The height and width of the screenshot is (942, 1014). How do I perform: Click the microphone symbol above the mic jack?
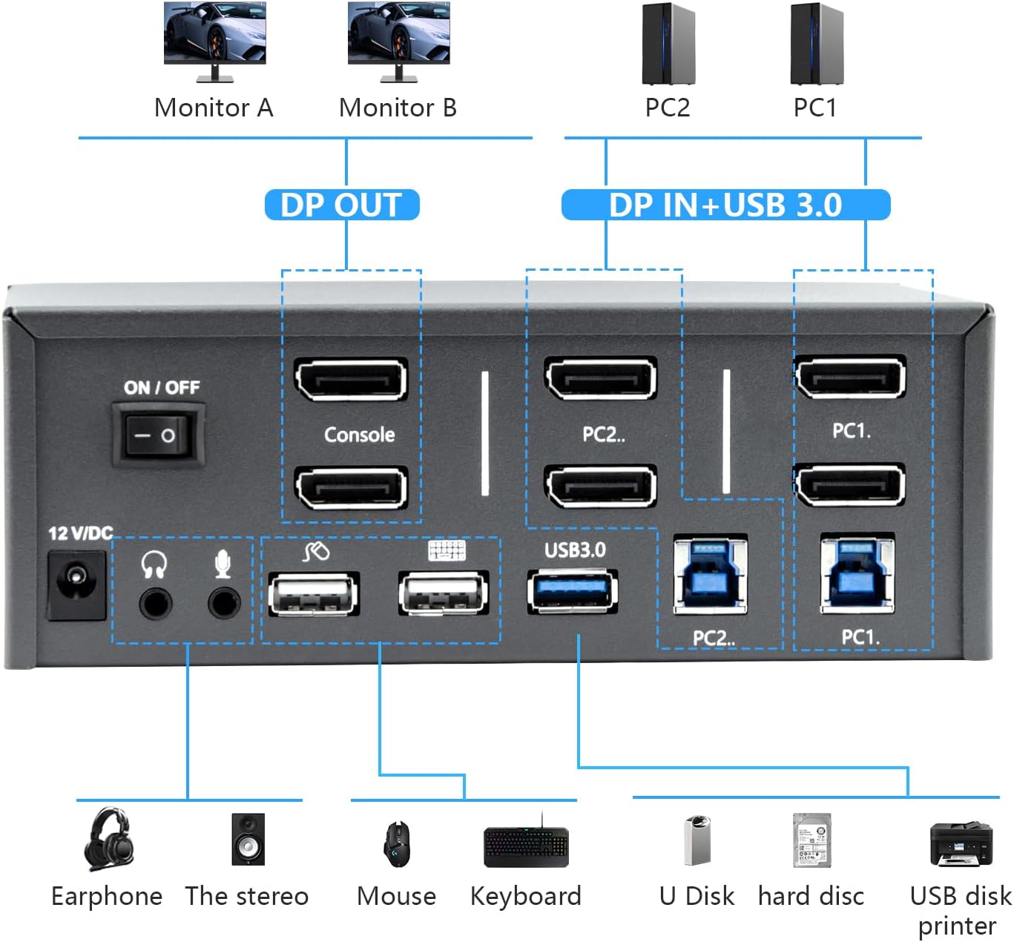(223, 564)
